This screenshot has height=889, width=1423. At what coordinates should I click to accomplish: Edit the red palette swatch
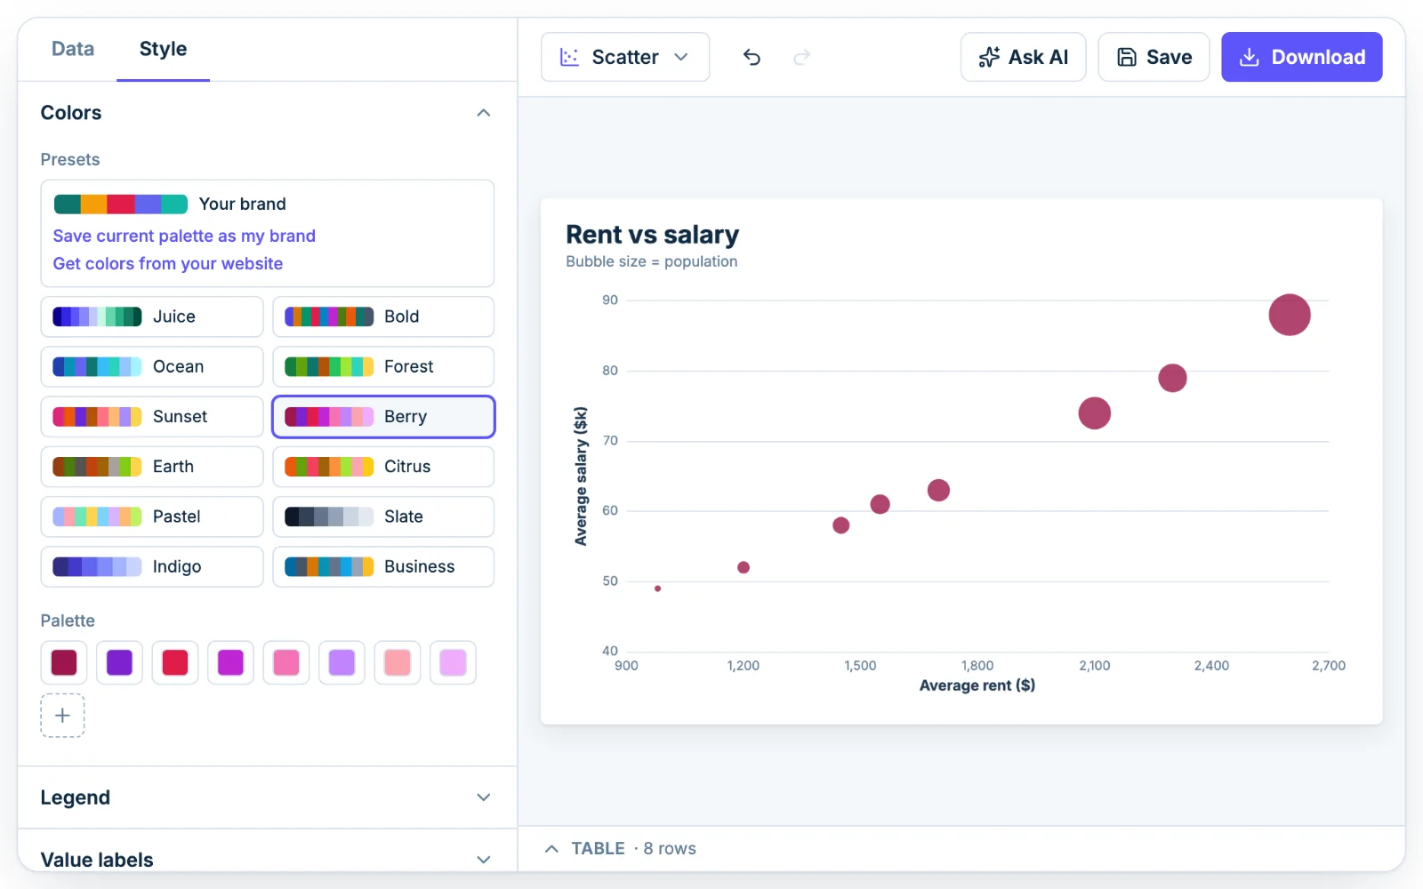[175, 662]
